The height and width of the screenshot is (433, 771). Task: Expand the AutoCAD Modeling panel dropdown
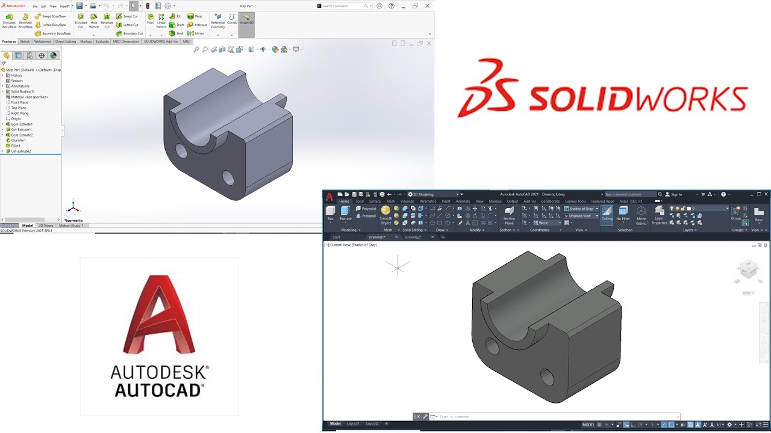351,230
